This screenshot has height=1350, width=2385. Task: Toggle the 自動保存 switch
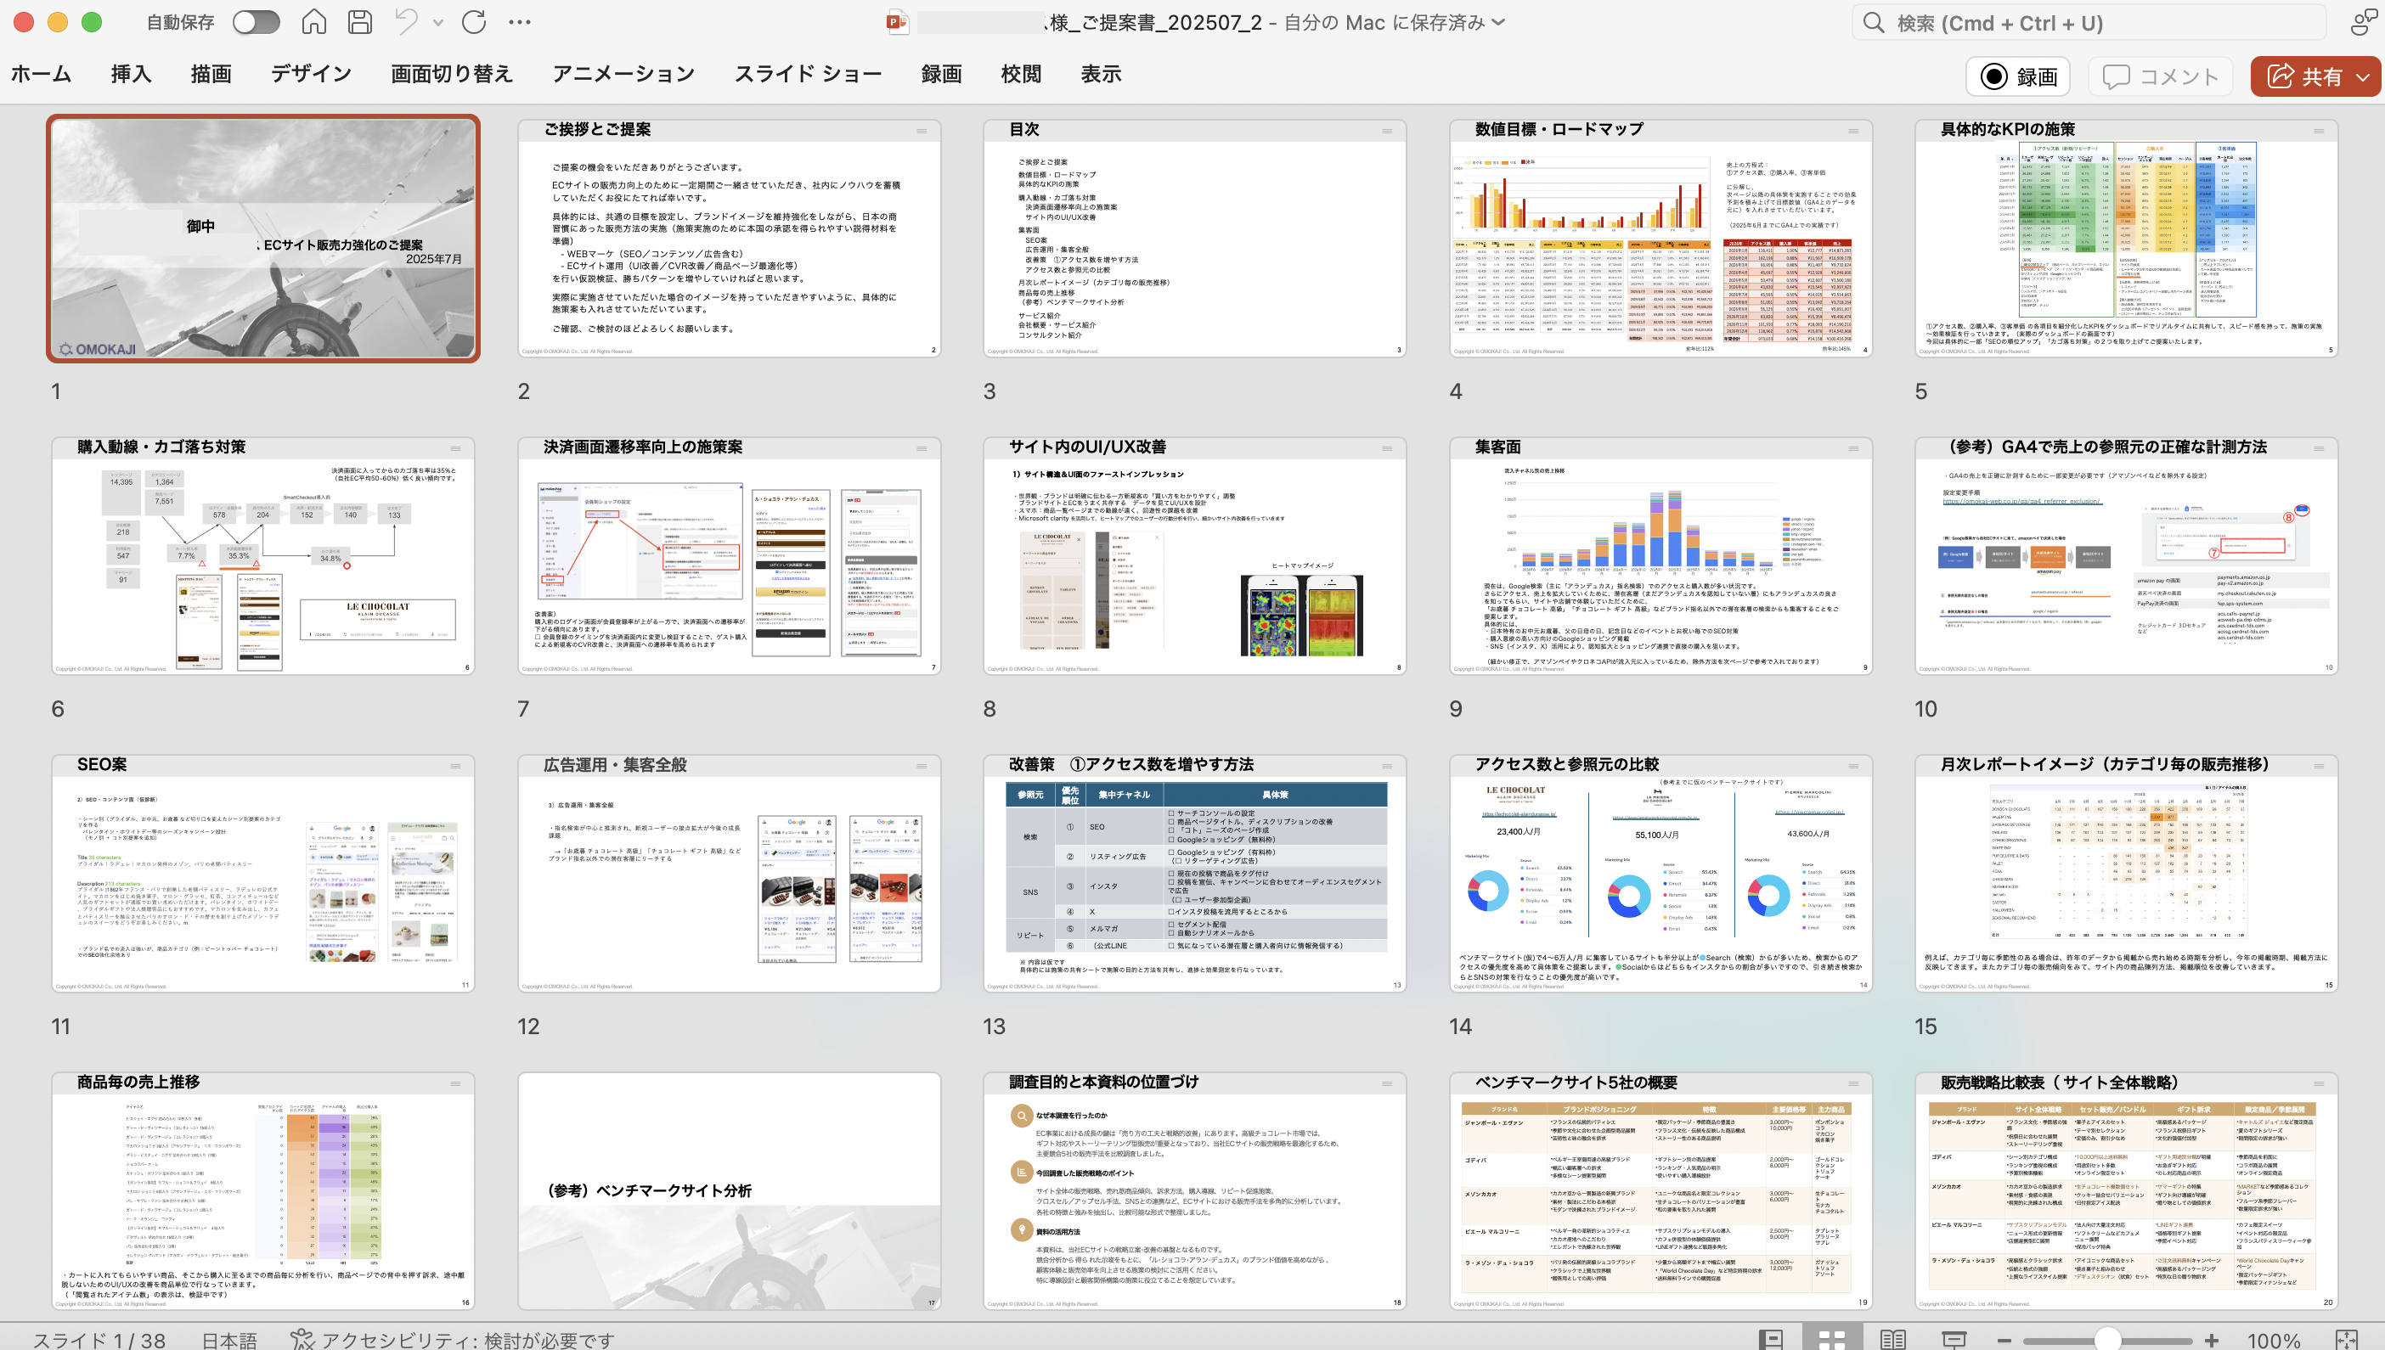tap(256, 22)
